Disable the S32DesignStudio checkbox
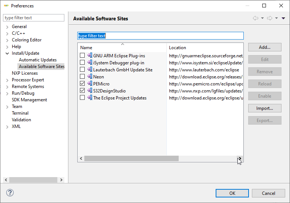This screenshot has width=290, height=203. (82, 91)
